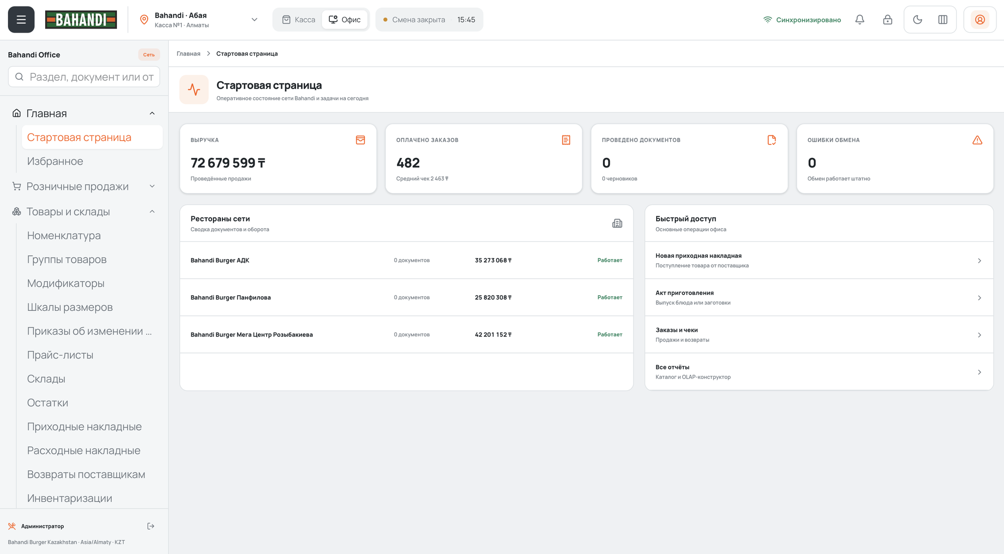Click the Ошибки обмена warning triangle icon
Screen dimensions: 1004x554
tap(977, 140)
